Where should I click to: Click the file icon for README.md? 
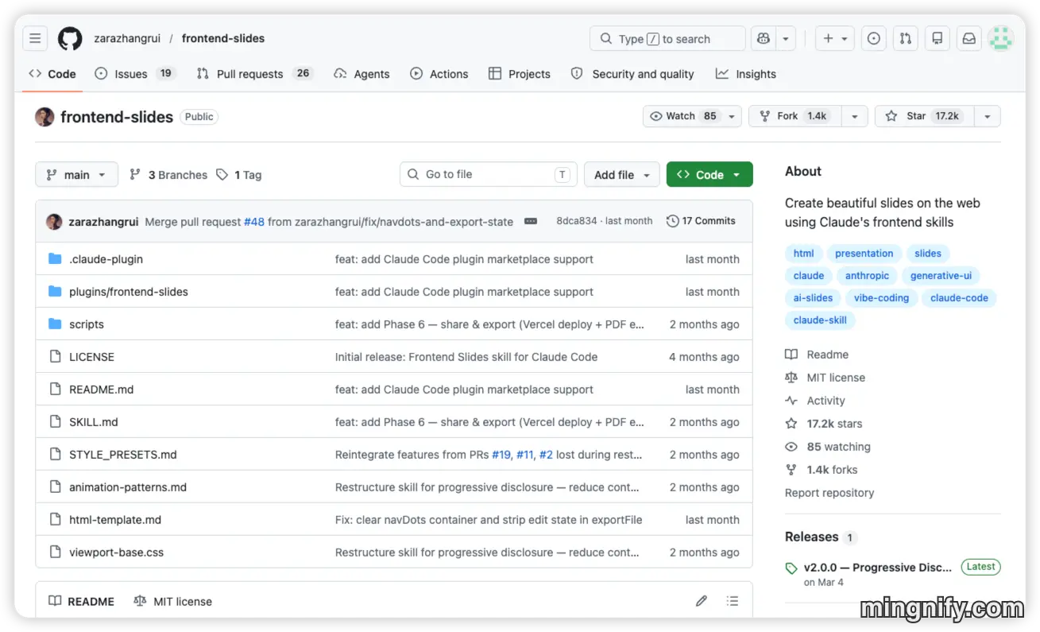click(55, 390)
